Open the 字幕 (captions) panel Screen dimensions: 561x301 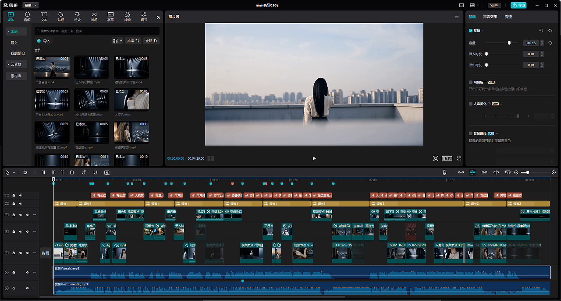coord(110,17)
